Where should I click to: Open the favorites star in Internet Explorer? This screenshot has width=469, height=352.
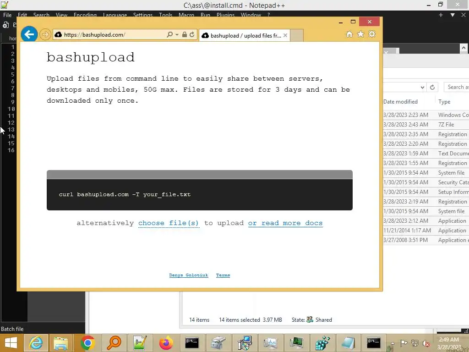point(361,34)
